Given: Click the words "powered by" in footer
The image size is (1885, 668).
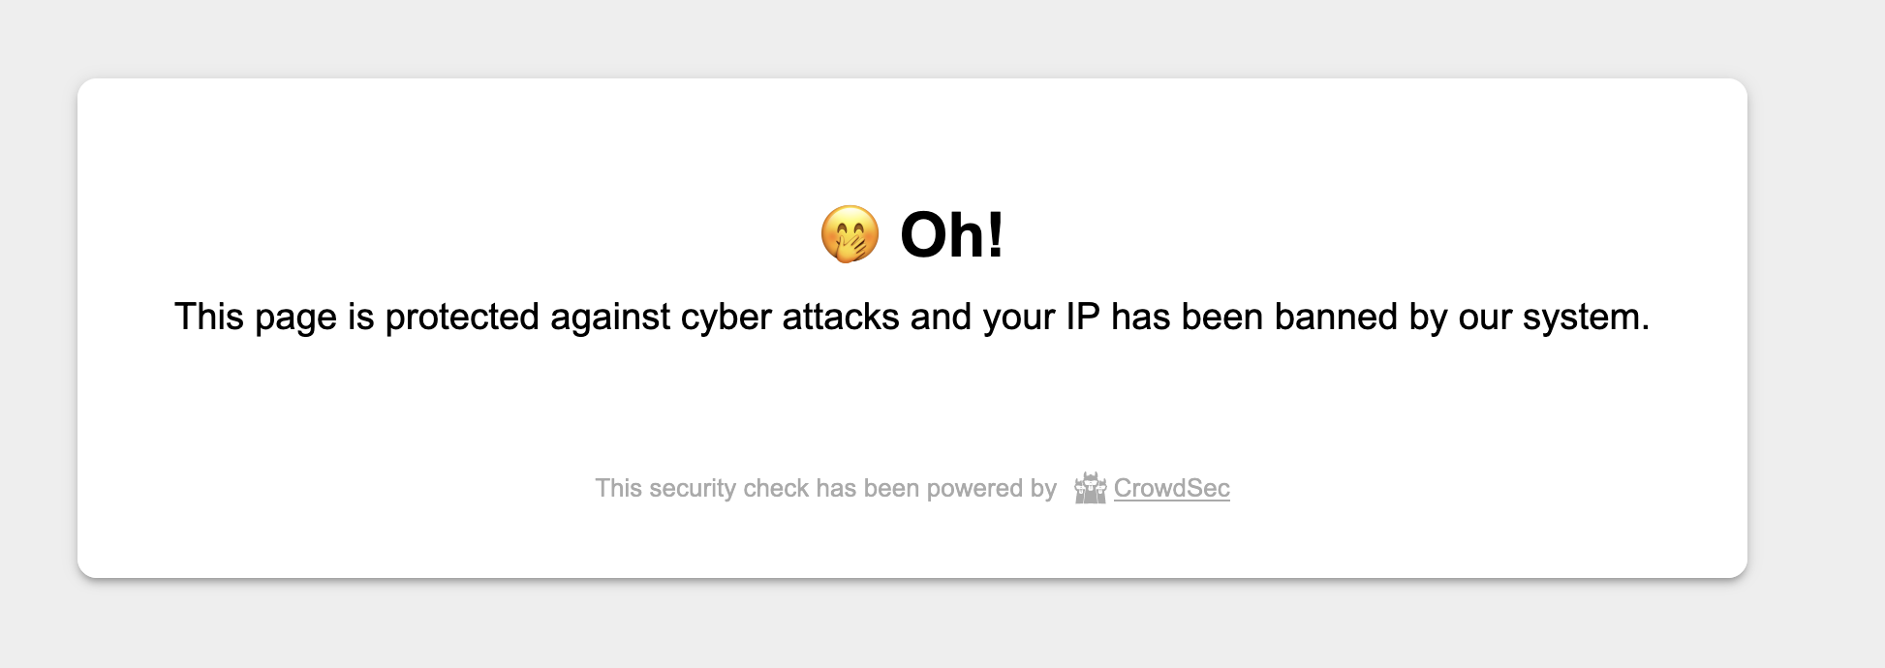Looking at the screenshot, I should point(991,489).
